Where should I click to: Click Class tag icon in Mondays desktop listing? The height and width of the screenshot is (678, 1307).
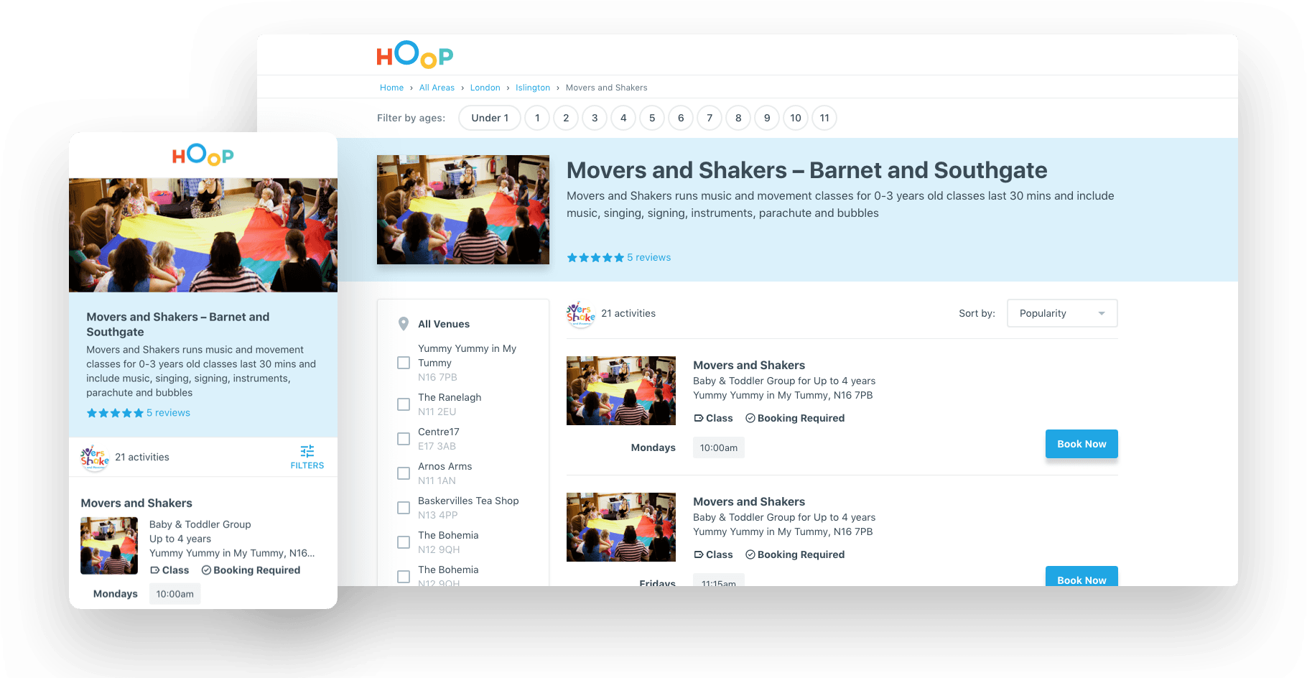698,418
